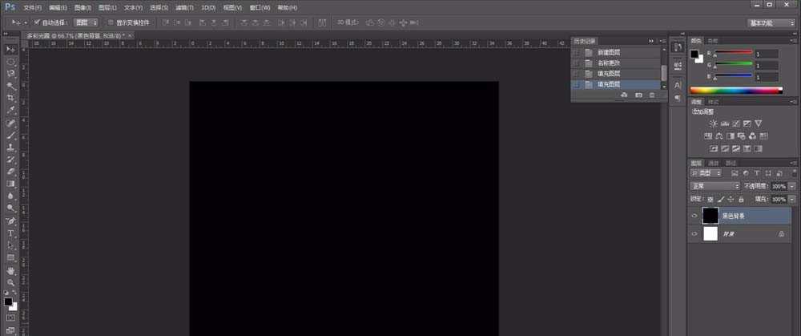Click the 黑色背景 layer thumbnail

(x=710, y=215)
